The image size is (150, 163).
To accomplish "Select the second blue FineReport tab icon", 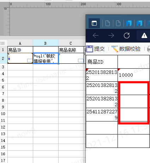I will click(139, 23).
